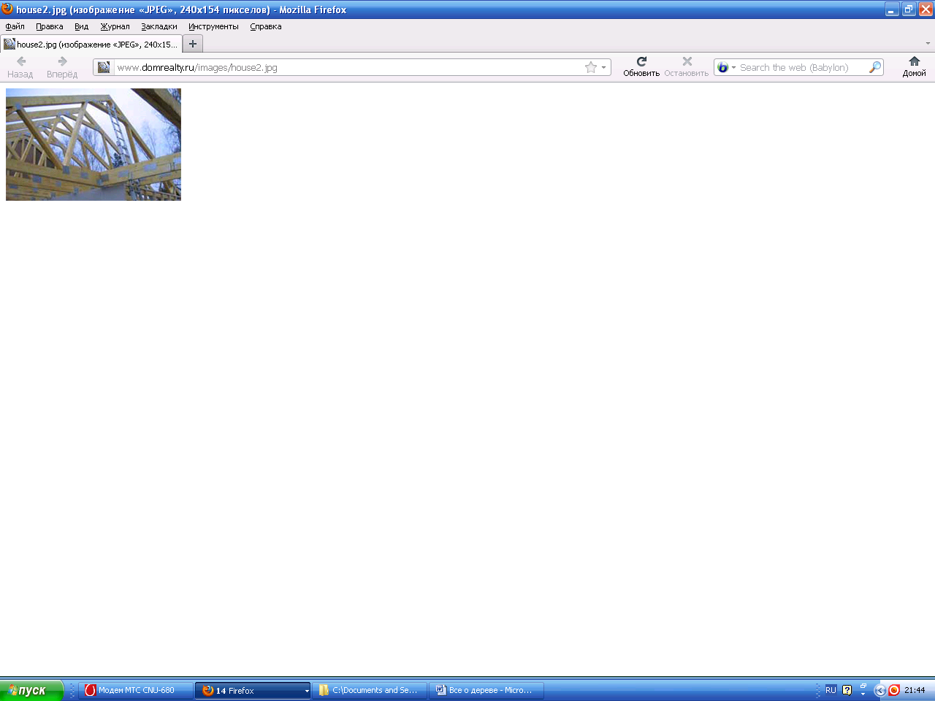The height and width of the screenshot is (701, 935).
Task: Reload page with Обновить button
Action: 641,66
